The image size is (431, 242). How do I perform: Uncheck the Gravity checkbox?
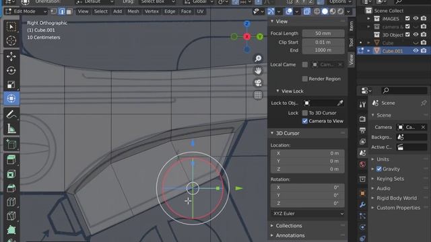(379, 169)
